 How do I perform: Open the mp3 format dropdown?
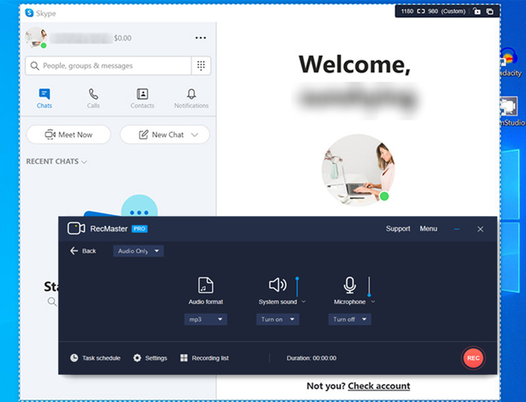[206, 319]
